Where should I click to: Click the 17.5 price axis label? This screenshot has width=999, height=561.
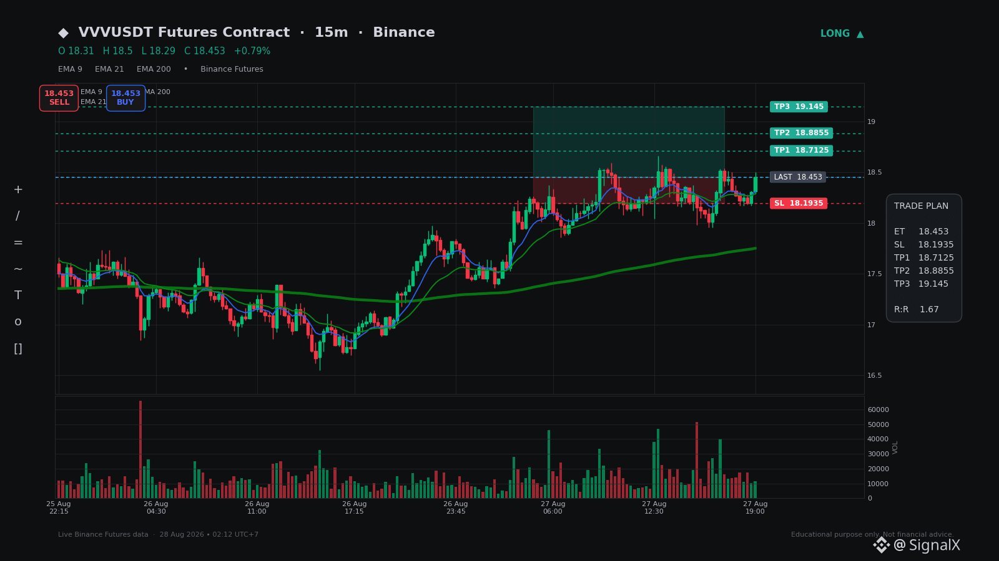[x=875, y=274]
